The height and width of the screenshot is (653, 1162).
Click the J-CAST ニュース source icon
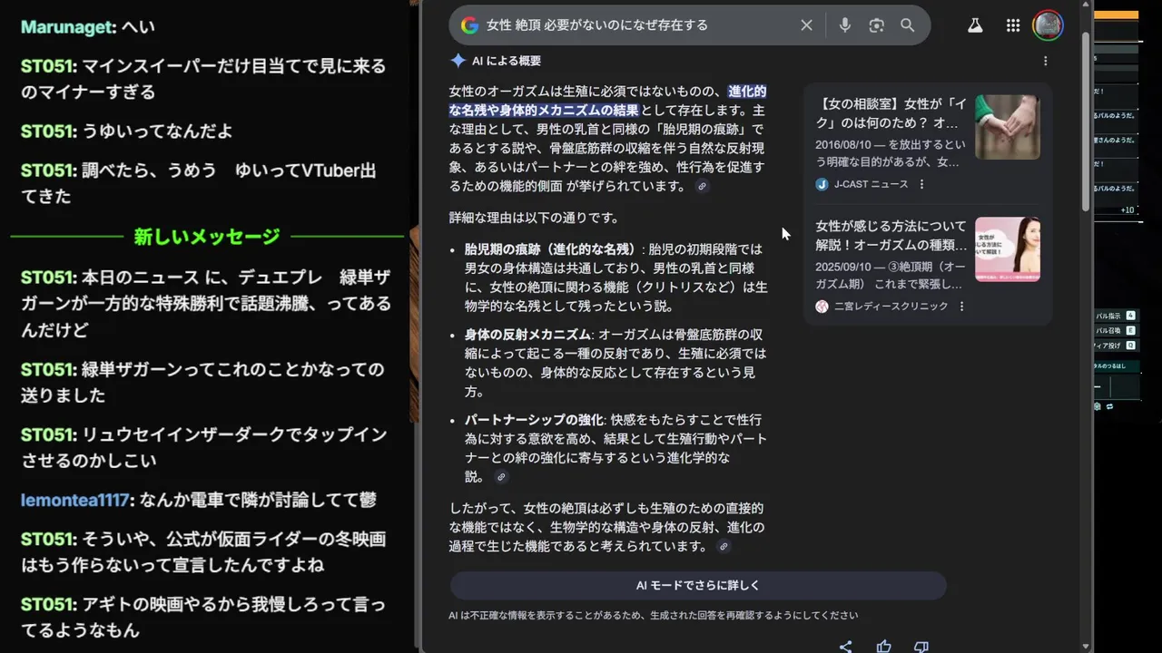pyautogui.click(x=822, y=184)
